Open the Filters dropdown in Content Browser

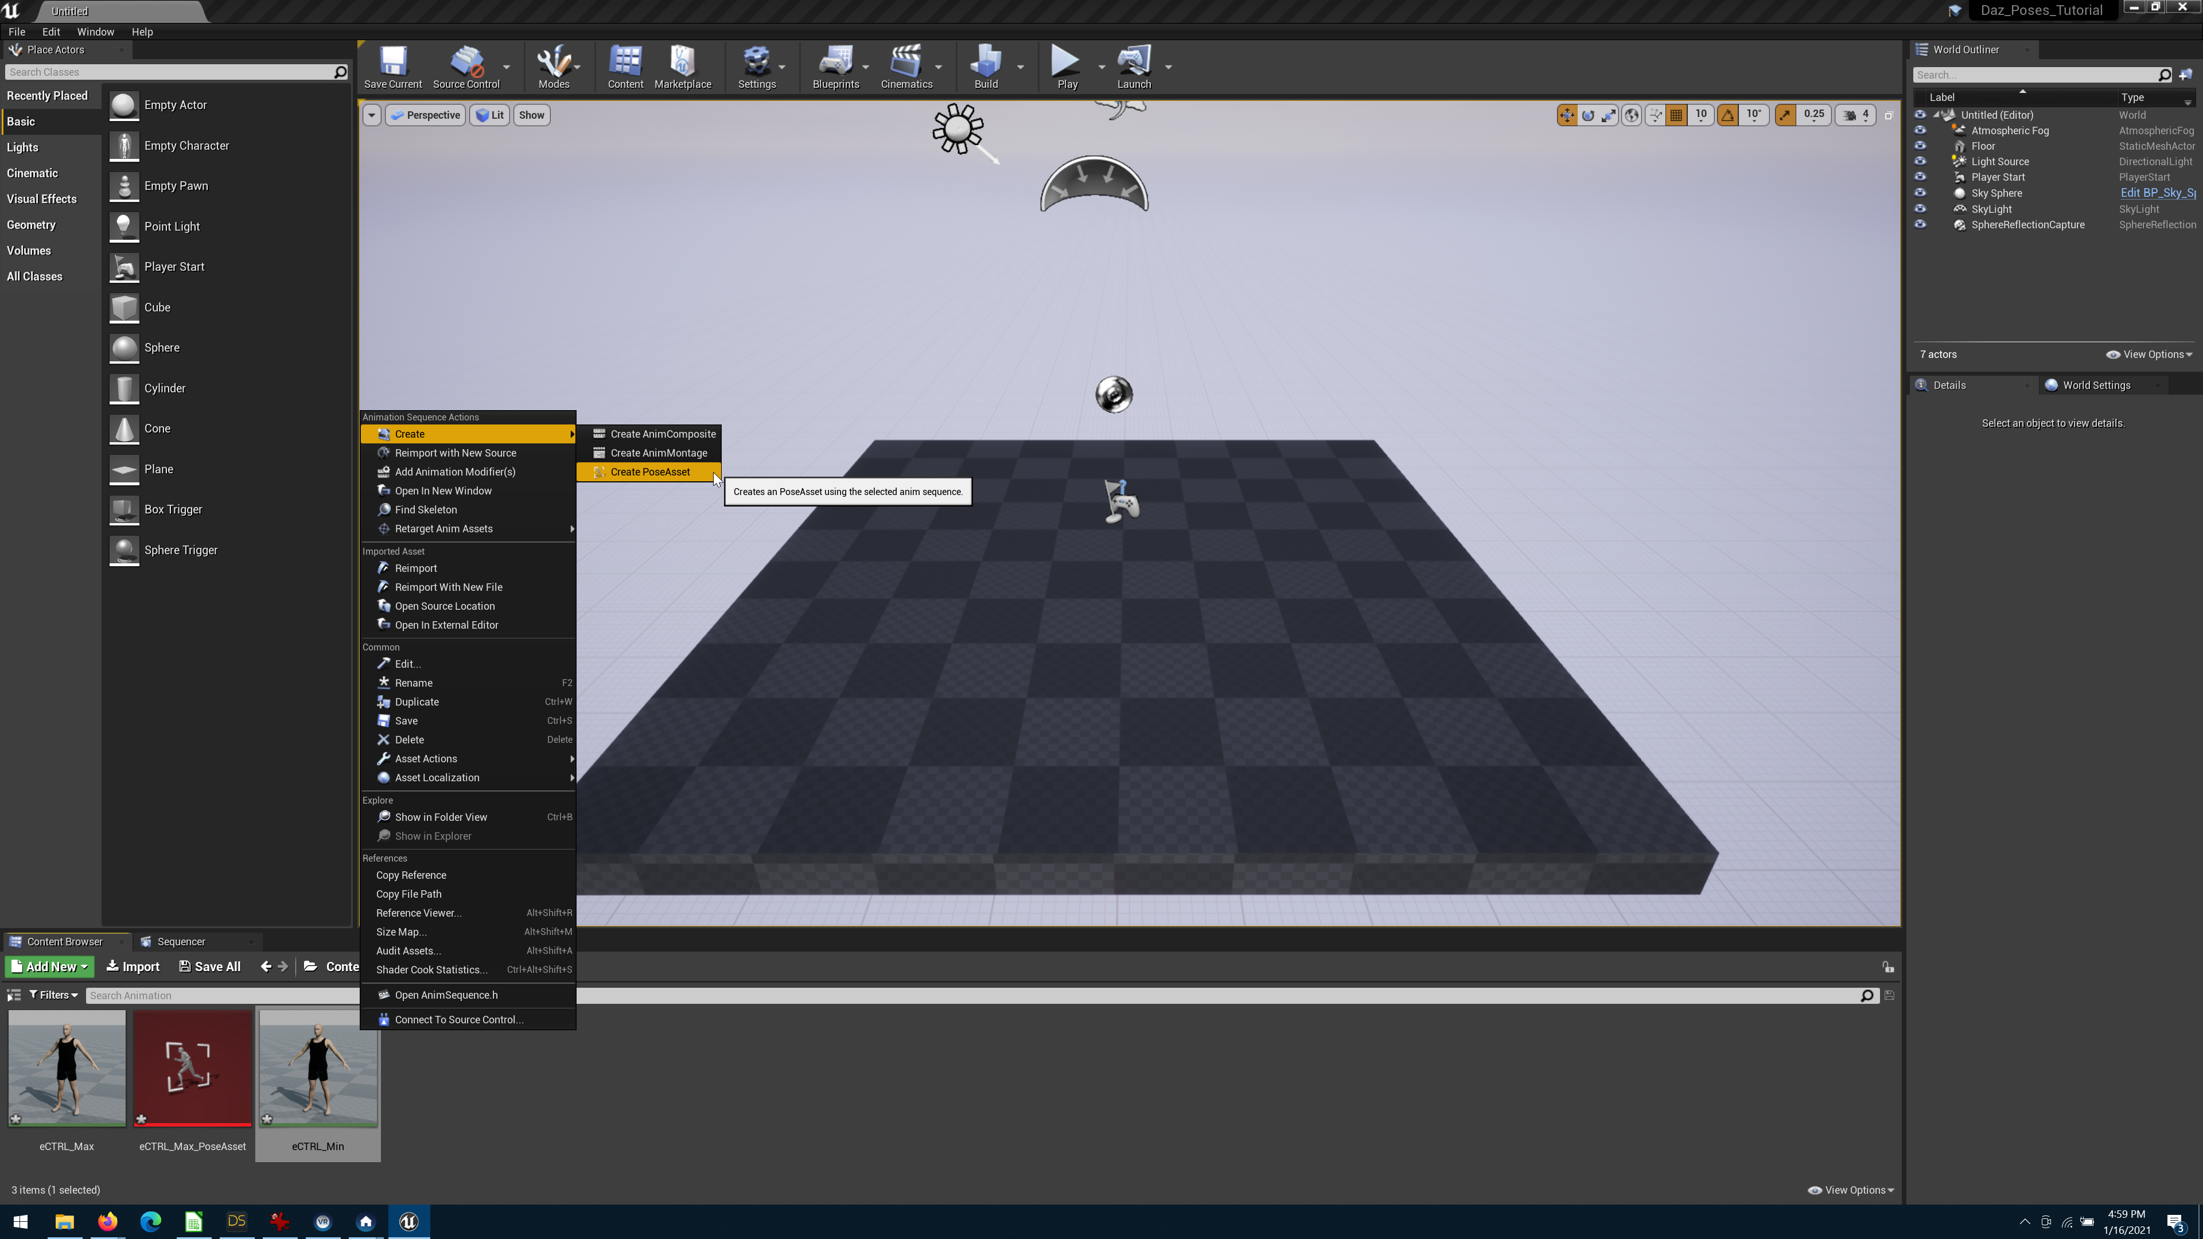[x=53, y=995]
